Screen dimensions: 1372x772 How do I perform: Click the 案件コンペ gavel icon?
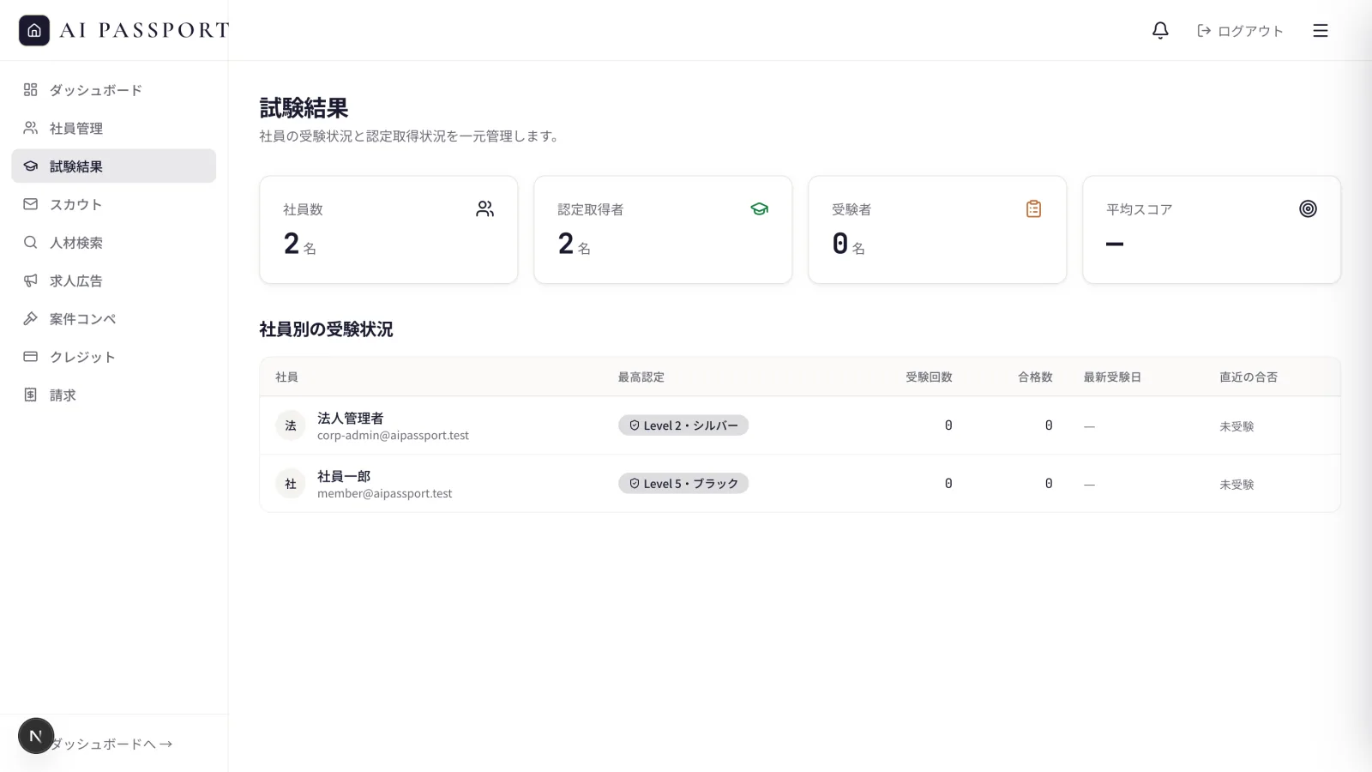tap(31, 319)
